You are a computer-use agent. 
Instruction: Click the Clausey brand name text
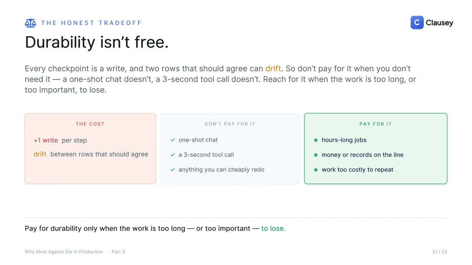tap(439, 23)
